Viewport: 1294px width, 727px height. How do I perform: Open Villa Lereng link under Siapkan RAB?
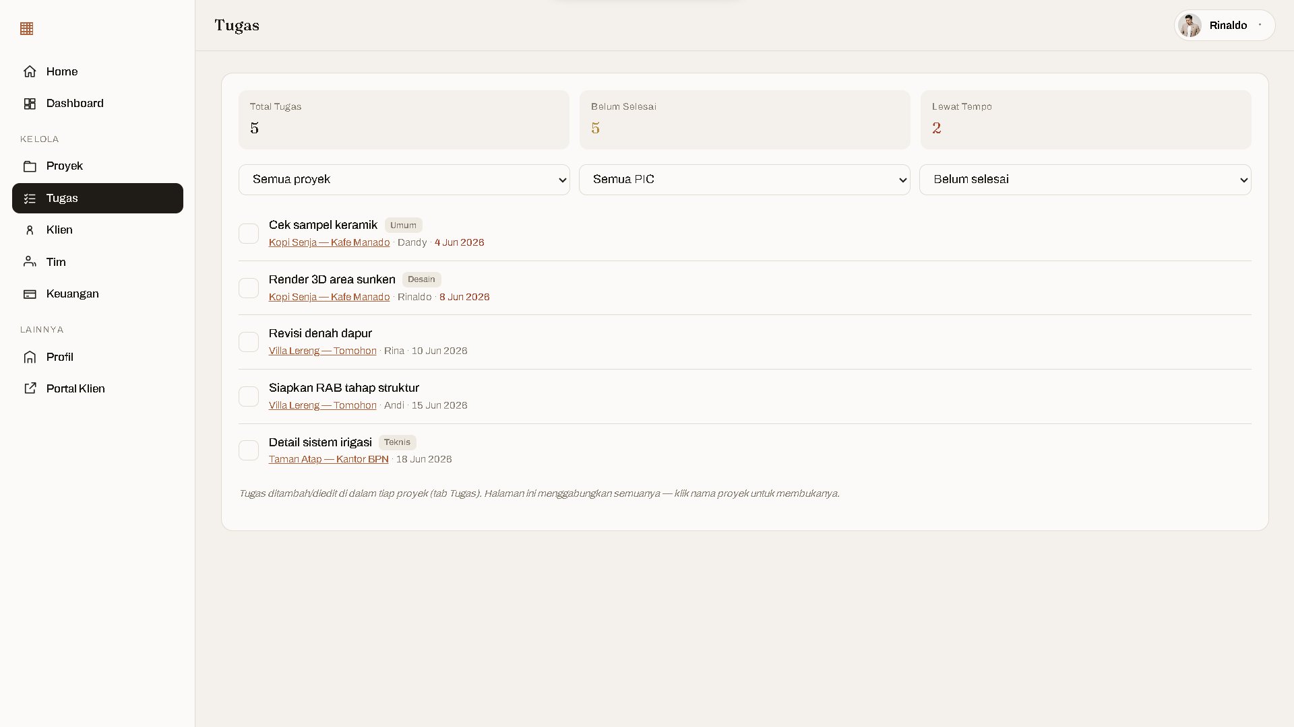click(322, 405)
